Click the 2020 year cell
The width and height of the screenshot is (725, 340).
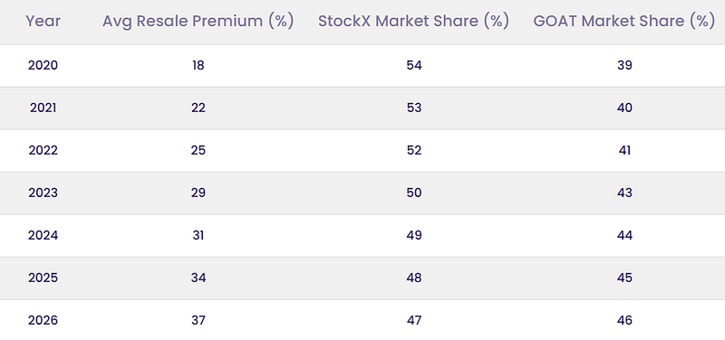point(43,65)
